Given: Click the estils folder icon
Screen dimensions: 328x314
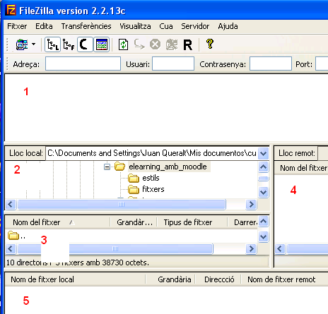Looking at the screenshot, I should [x=134, y=179].
